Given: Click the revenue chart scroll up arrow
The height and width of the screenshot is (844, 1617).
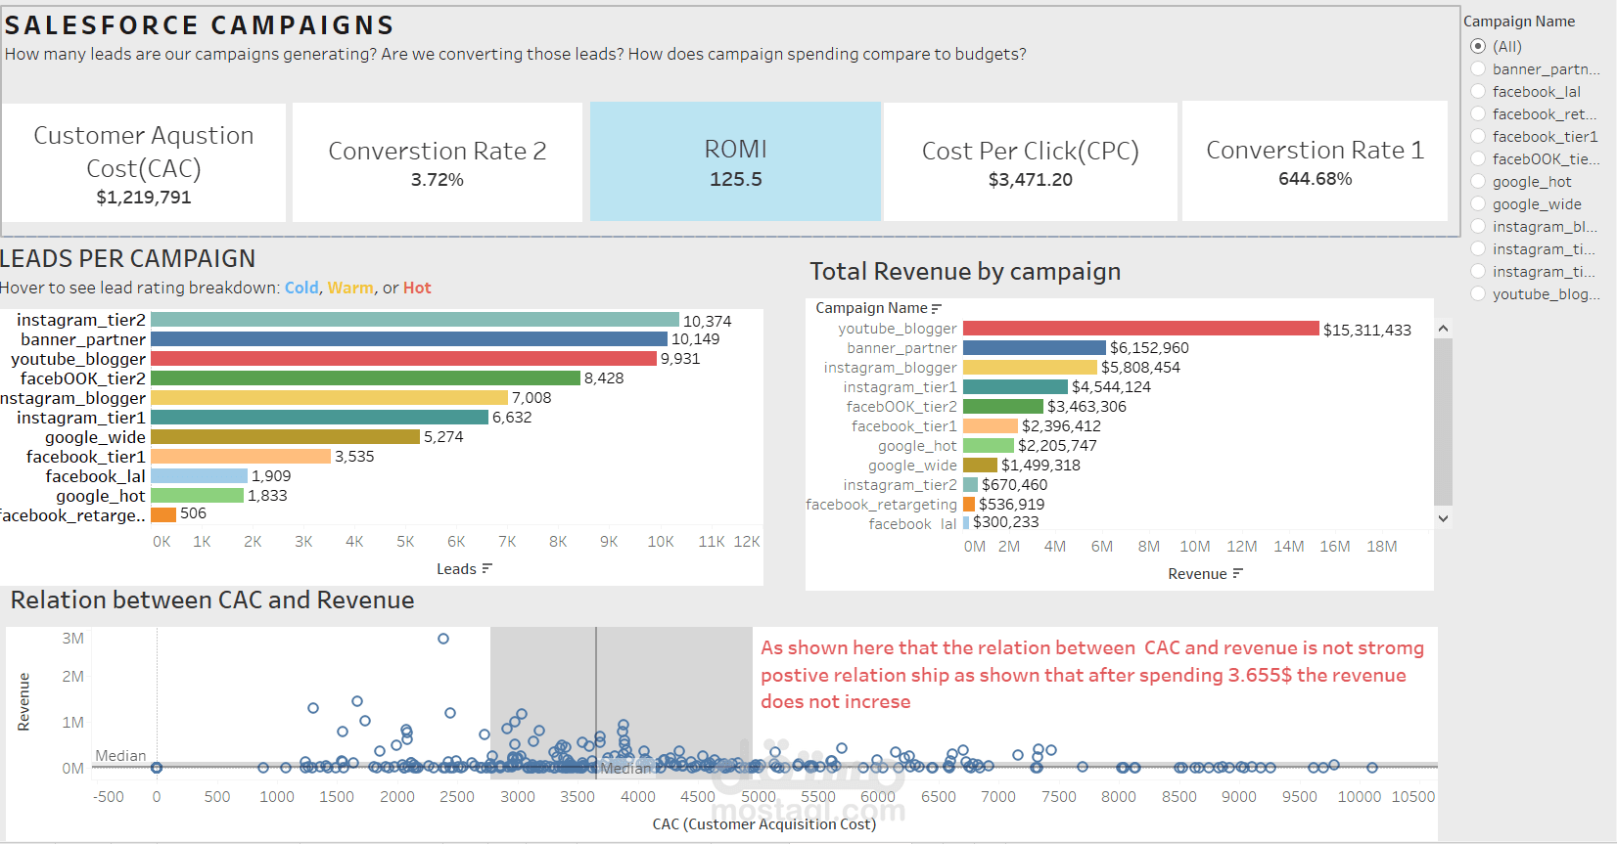Looking at the screenshot, I should [x=1443, y=329].
